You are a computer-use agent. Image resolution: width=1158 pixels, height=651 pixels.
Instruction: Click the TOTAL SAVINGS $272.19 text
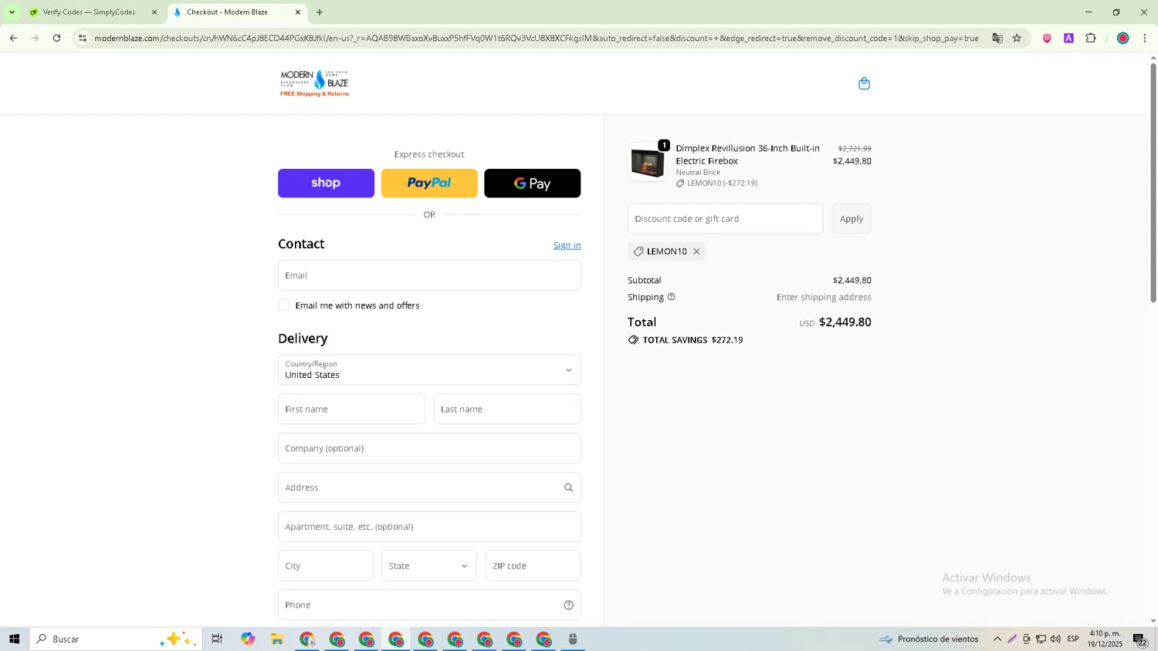click(692, 340)
